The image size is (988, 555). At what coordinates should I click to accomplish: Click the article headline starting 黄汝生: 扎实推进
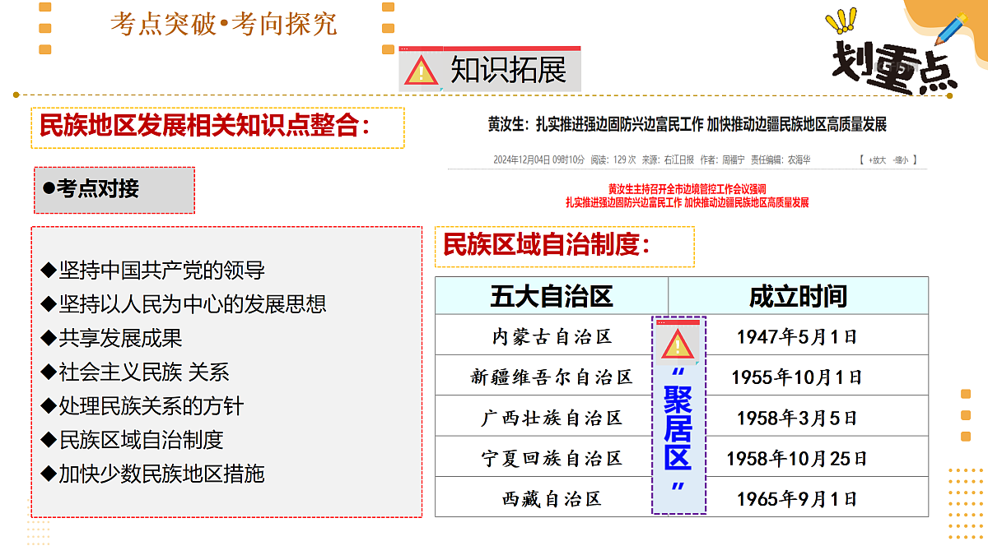click(687, 125)
